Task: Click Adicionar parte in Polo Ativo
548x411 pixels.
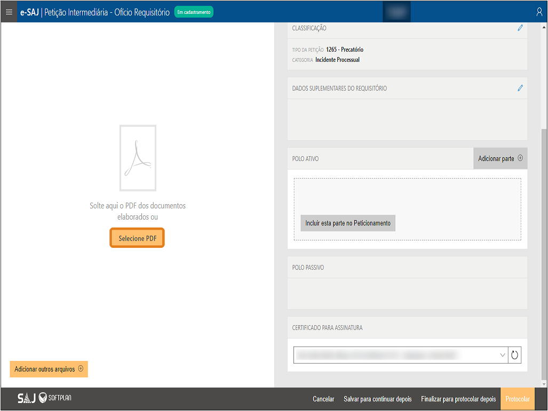Action: coord(500,158)
